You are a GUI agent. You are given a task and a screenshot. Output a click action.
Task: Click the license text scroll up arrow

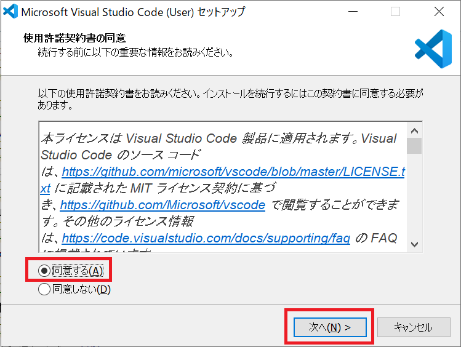pyautogui.click(x=415, y=131)
